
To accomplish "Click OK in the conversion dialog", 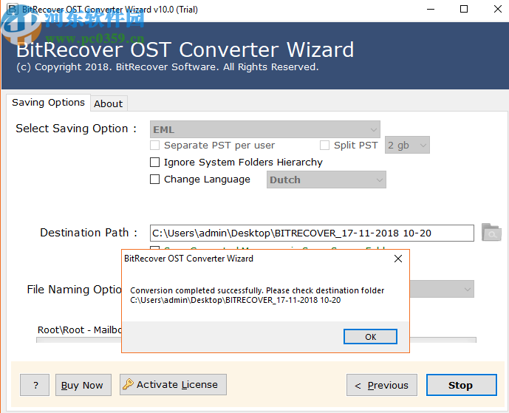I will 370,337.
